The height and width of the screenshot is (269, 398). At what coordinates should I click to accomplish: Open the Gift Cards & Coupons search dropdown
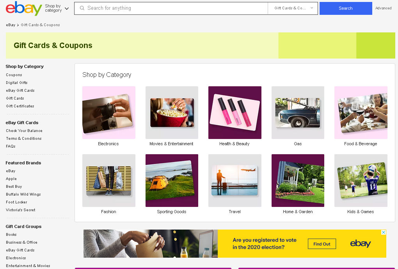coord(293,8)
